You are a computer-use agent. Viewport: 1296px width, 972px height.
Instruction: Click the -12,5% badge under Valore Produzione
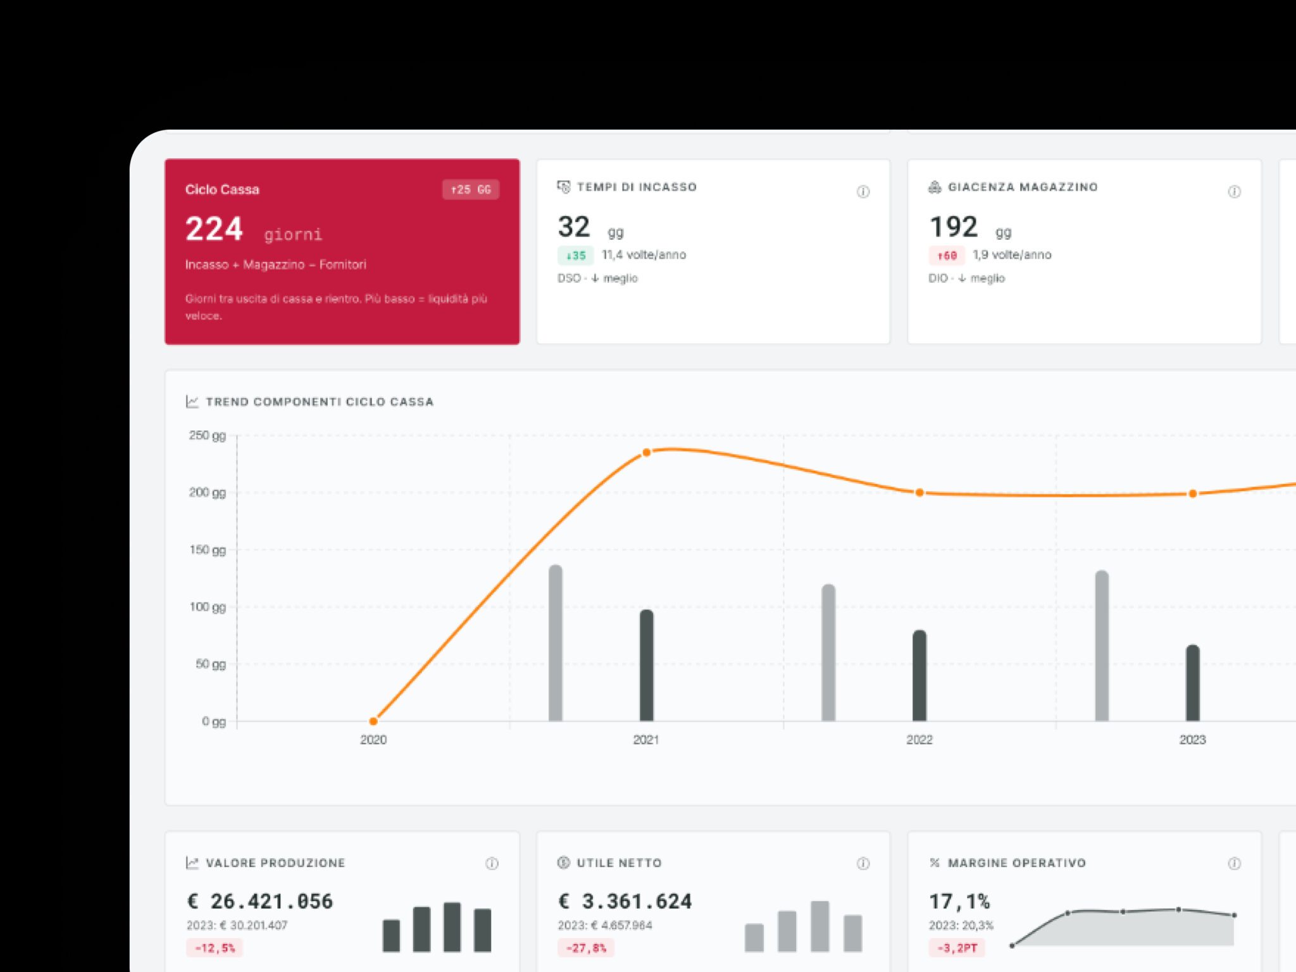[x=215, y=948]
